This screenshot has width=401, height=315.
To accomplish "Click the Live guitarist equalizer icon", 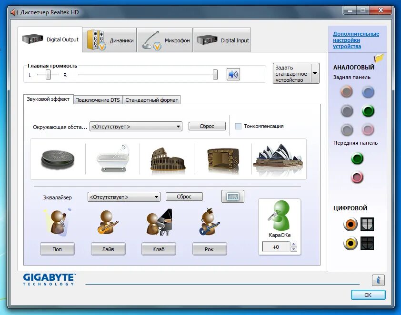I will (x=108, y=222).
